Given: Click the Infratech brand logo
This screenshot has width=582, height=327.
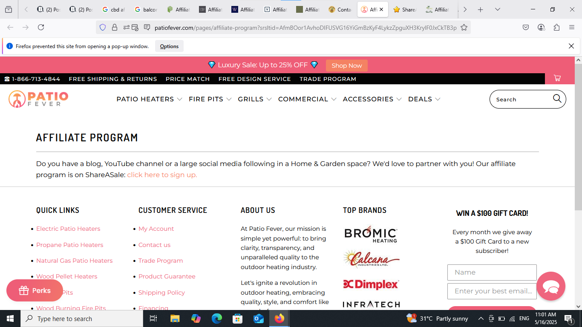Looking at the screenshot, I should click(372, 304).
